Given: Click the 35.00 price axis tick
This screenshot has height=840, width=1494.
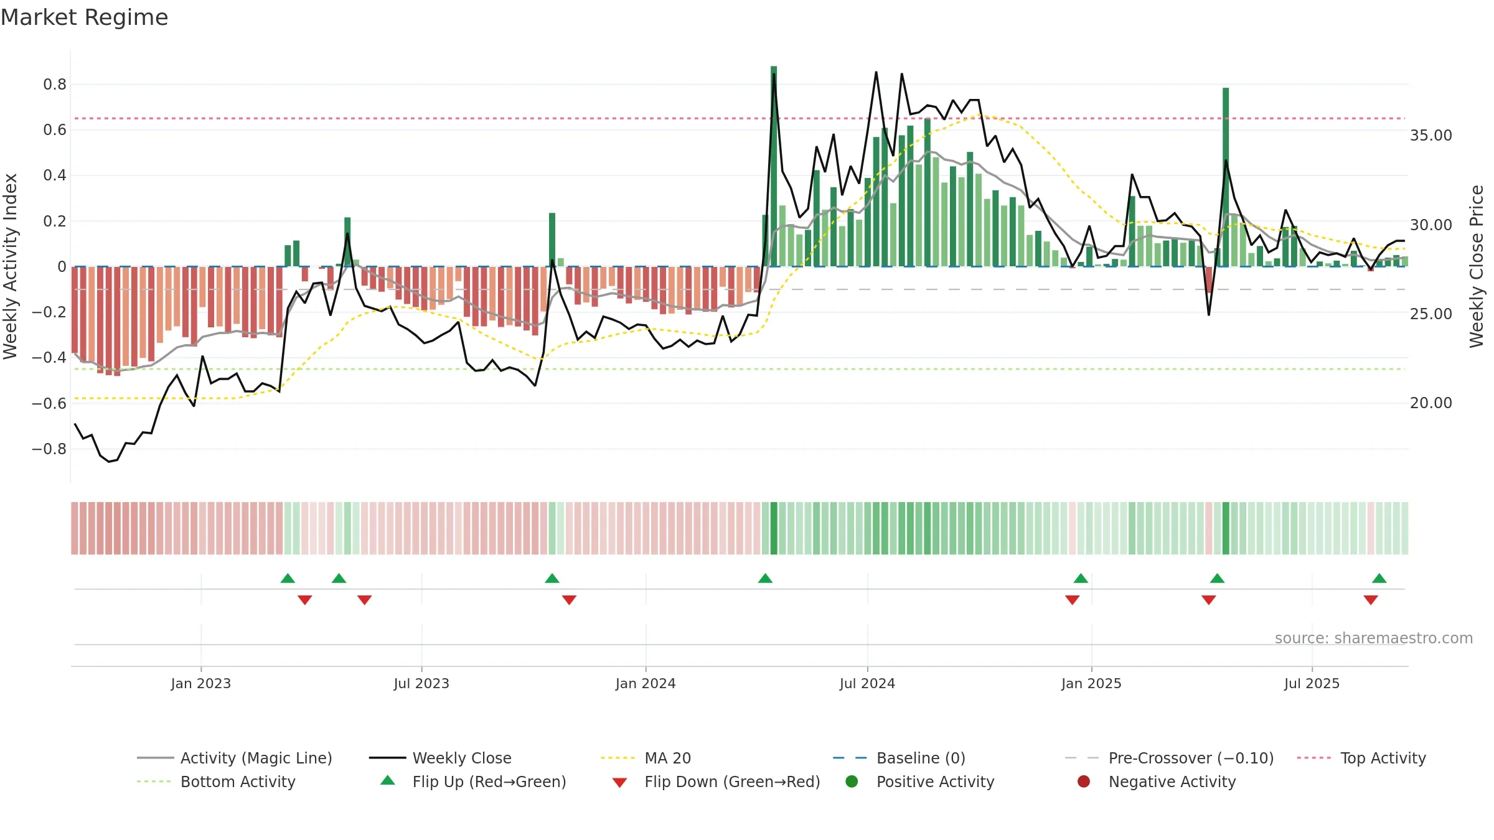Looking at the screenshot, I should click(1431, 136).
